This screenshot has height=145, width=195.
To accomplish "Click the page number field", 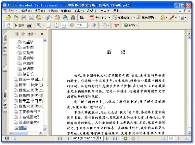I will [87, 138].
